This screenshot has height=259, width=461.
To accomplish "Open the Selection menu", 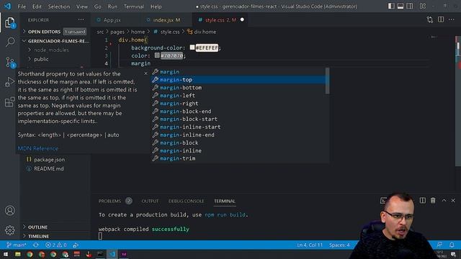I will point(59,6).
